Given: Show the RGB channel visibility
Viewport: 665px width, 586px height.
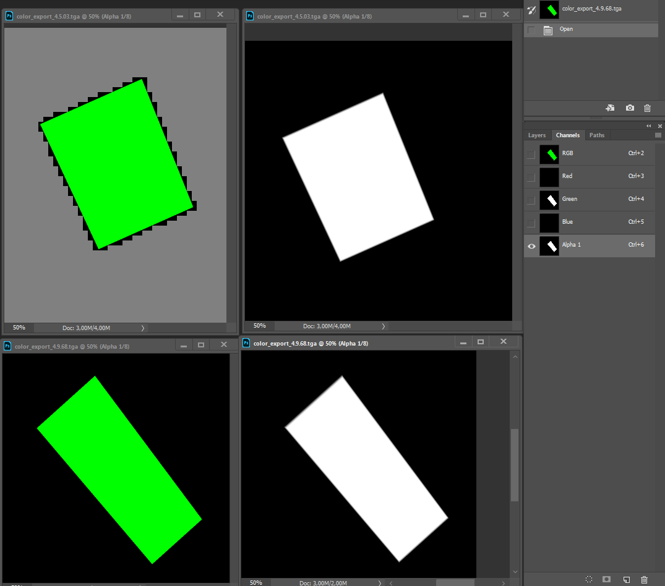Looking at the screenshot, I should pos(531,155).
